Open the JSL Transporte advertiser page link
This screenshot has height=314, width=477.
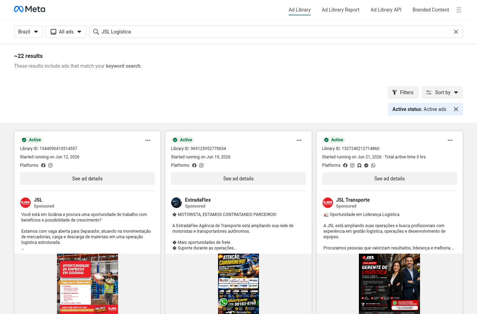[353, 200]
